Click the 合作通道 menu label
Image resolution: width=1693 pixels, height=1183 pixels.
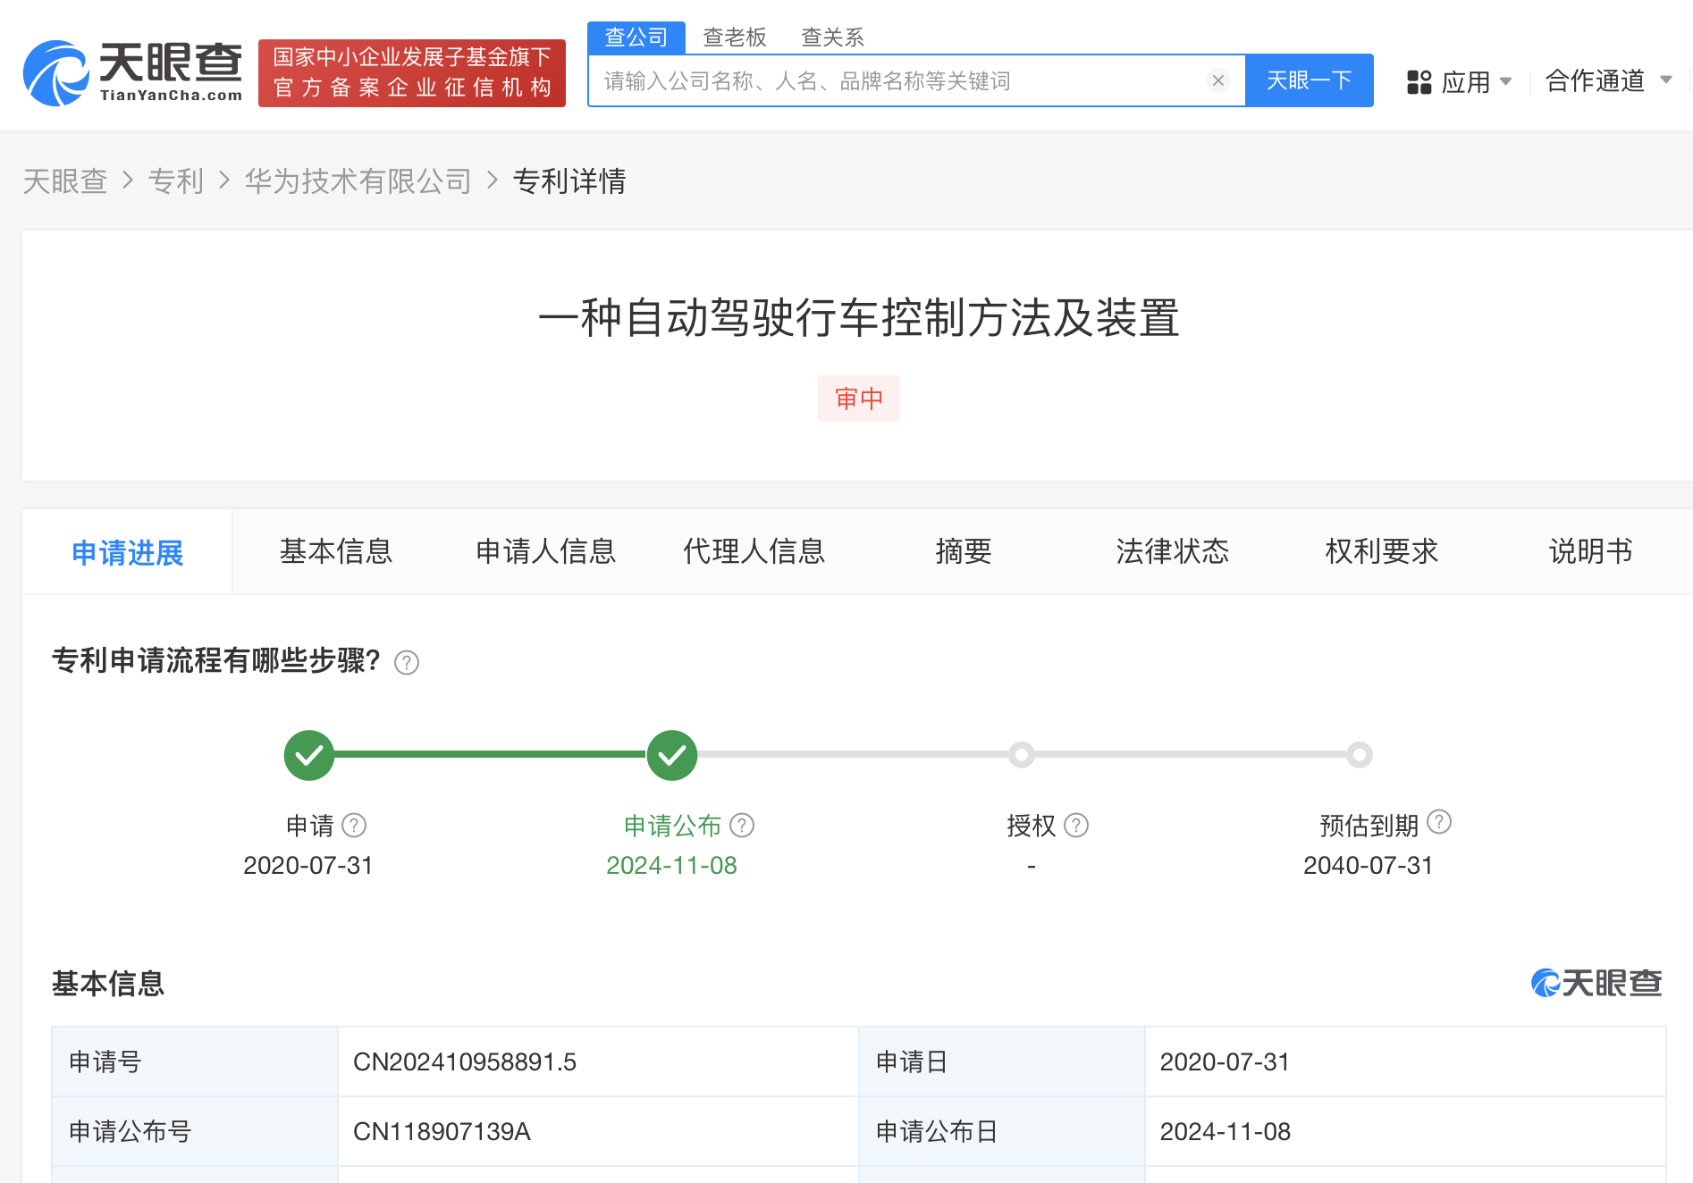point(1596,80)
